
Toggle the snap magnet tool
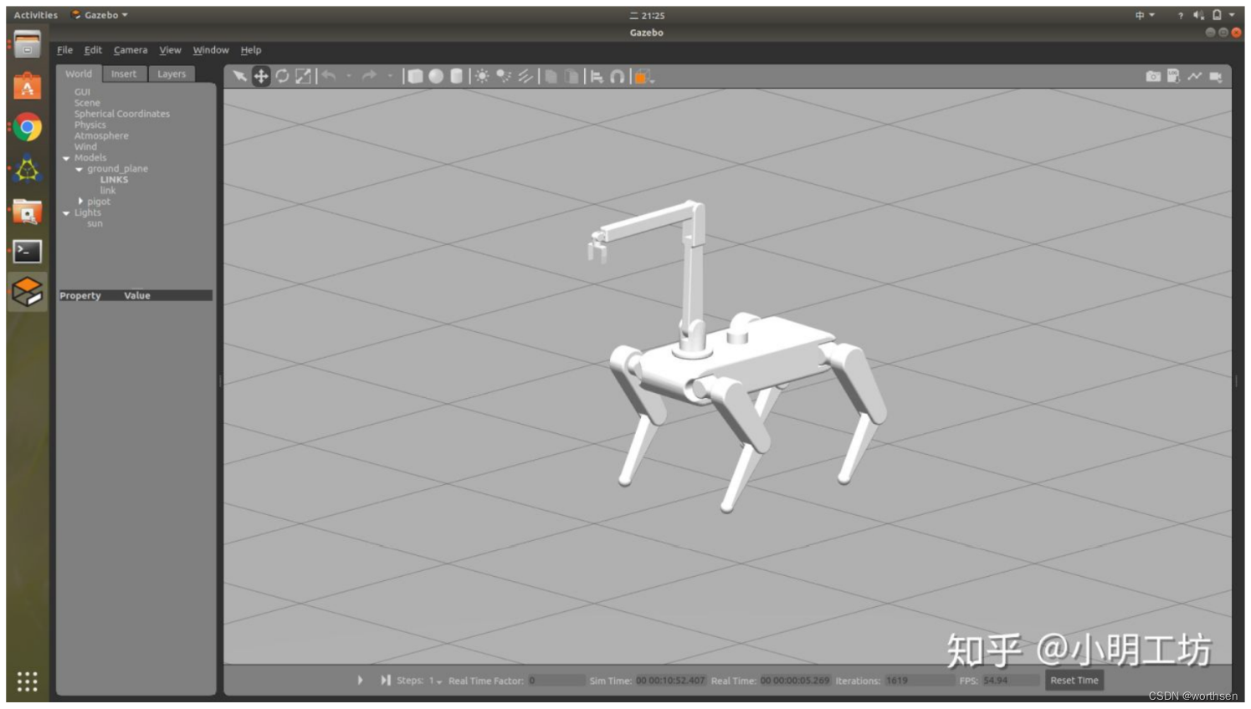[618, 76]
